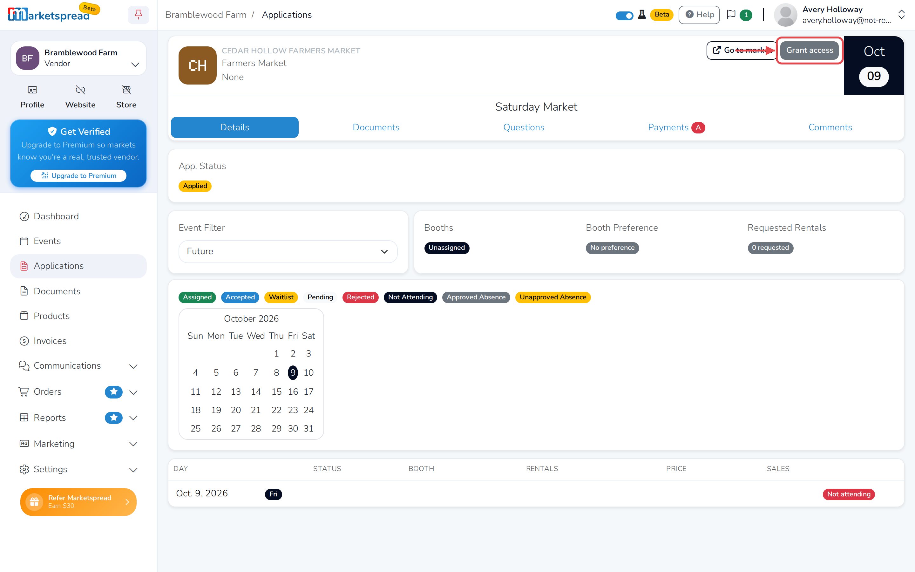Open the flag notifications icon
The width and height of the screenshot is (915, 572).
(x=731, y=15)
